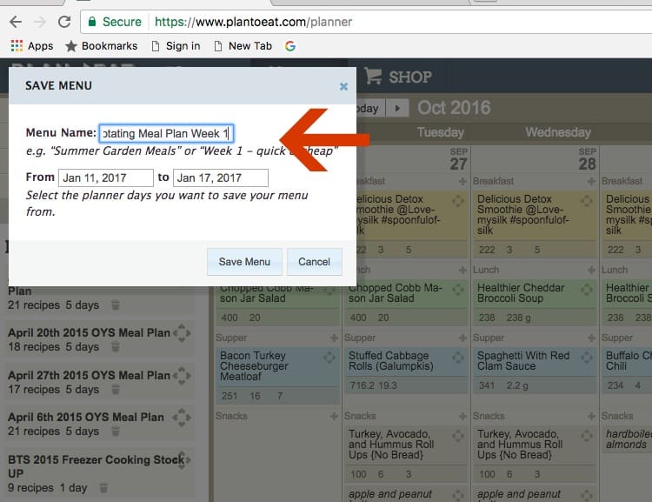Go to next period with arrow button
Screen dimensions: 652x502
pyautogui.click(x=397, y=108)
